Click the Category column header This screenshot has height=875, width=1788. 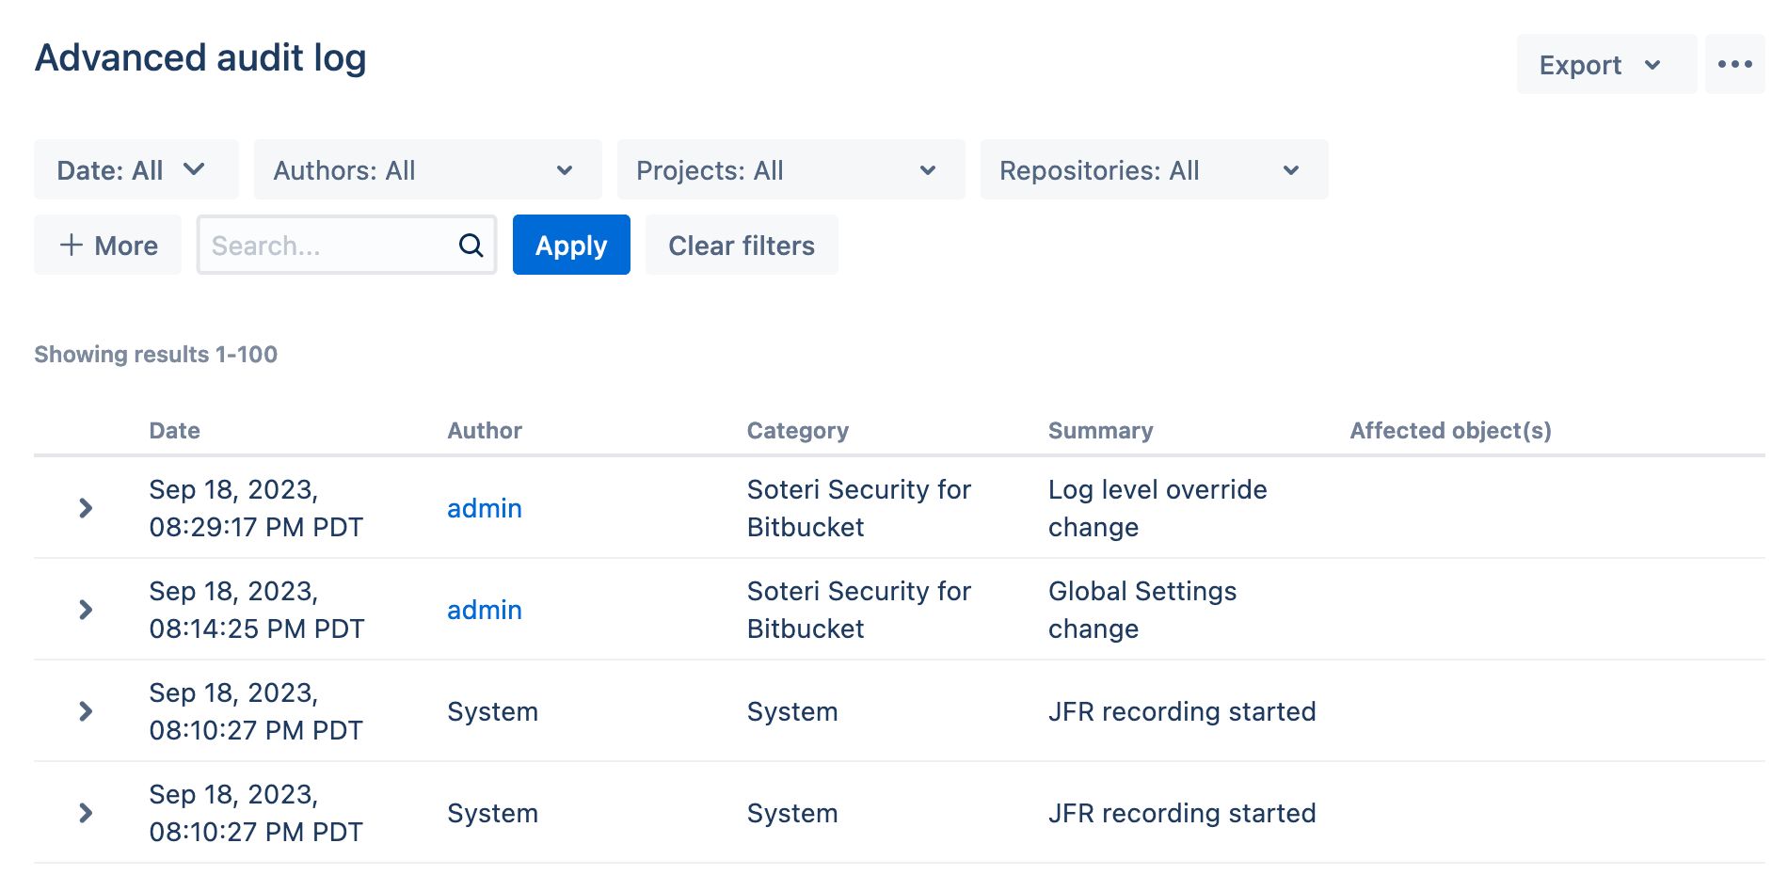[797, 431]
